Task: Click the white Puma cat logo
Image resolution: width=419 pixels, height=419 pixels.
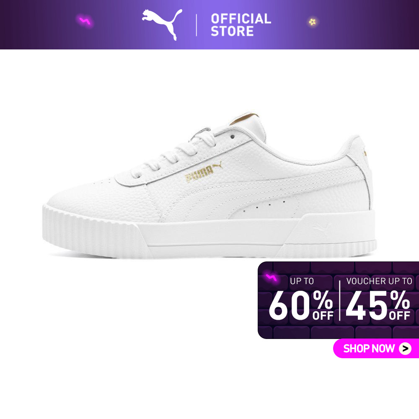Action: (x=162, y=24)
